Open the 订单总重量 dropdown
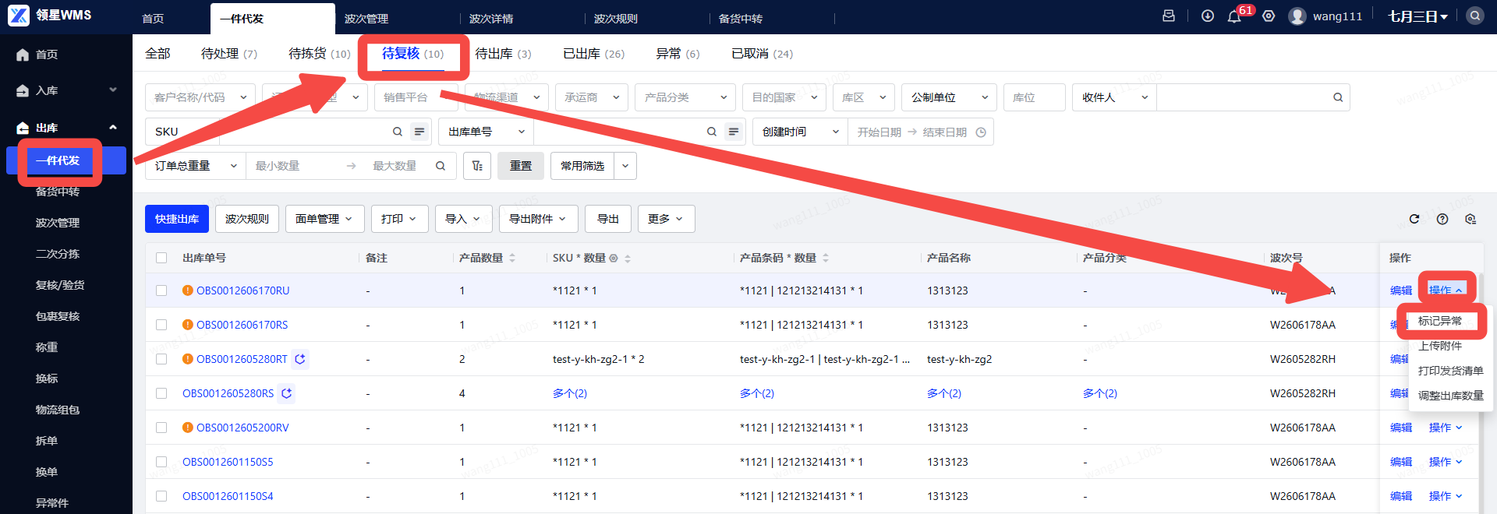 pos(196,166)
